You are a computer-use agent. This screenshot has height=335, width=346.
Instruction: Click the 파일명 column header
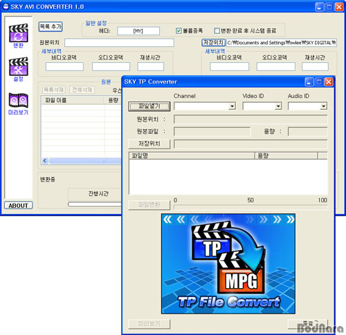point(192,156)
